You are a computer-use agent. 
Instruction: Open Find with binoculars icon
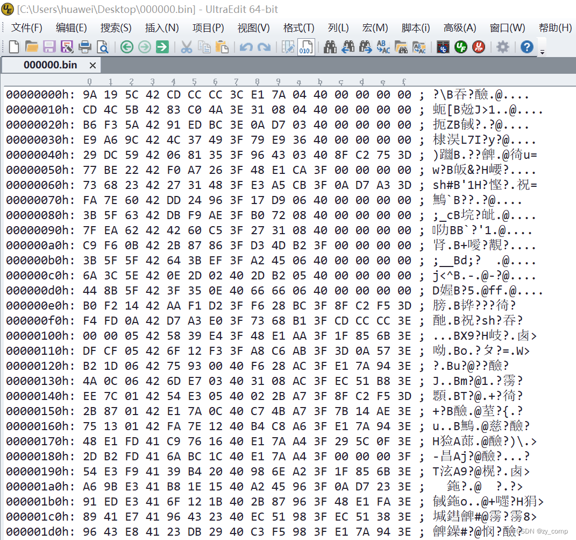(330, 47)
